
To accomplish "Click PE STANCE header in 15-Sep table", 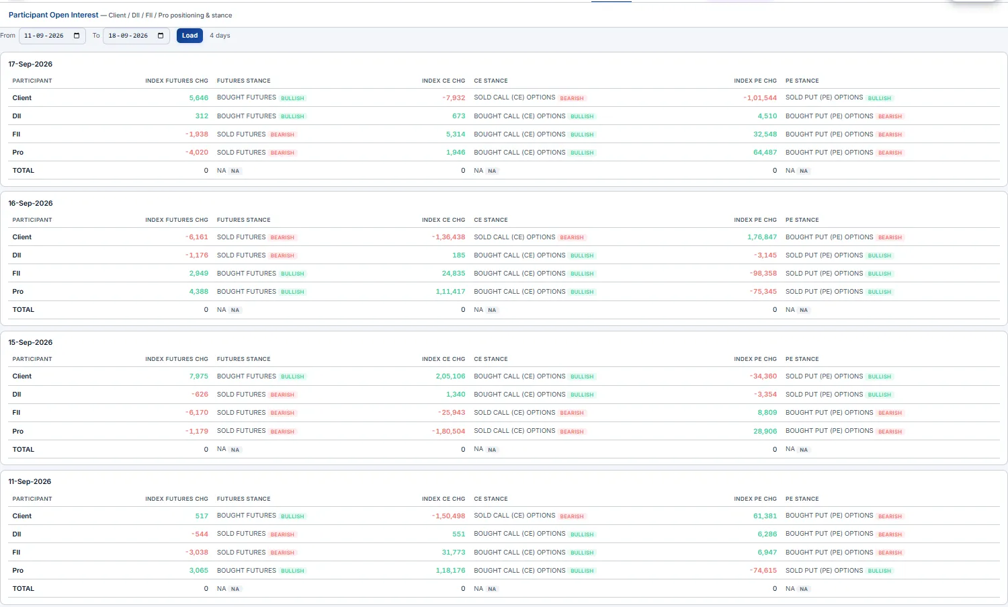I will 802,359.
